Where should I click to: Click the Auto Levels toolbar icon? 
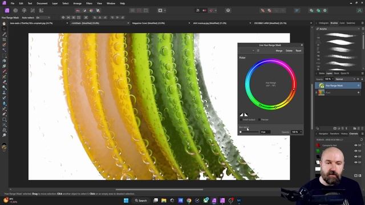tap(78, 10)
